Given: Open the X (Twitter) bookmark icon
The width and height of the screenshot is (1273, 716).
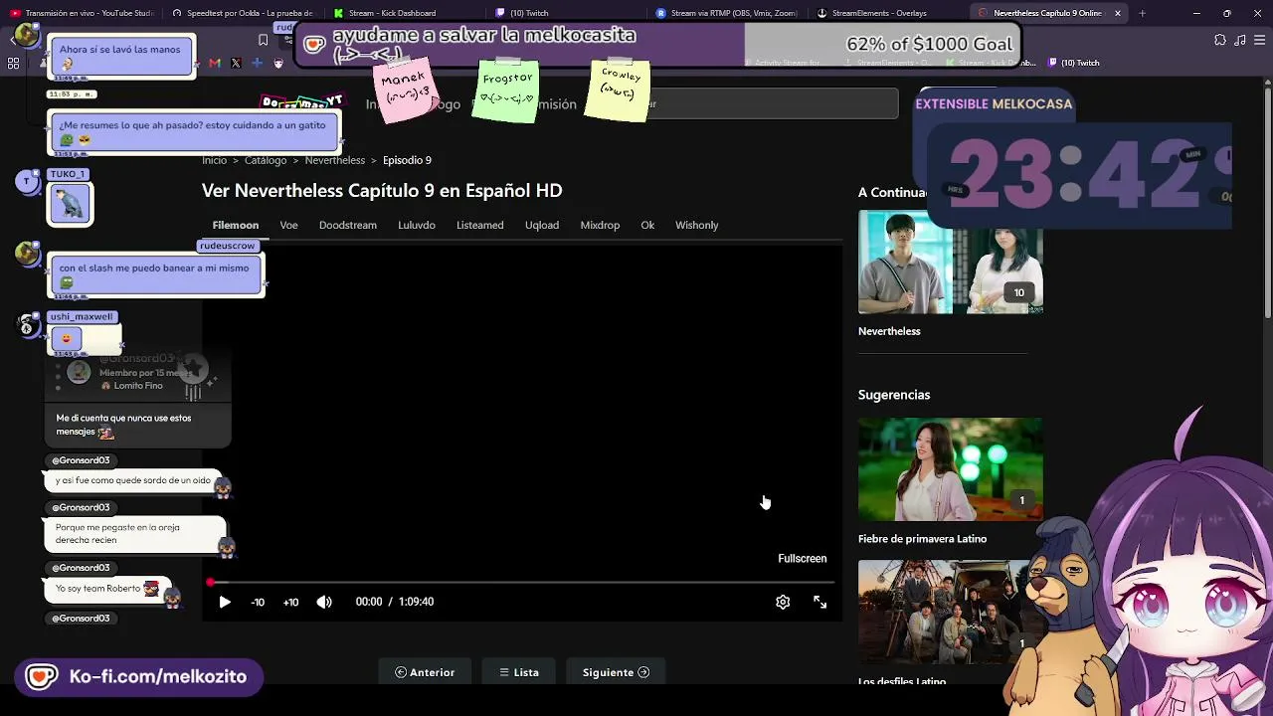Looking at the screenshot, I should coord(236,63).
